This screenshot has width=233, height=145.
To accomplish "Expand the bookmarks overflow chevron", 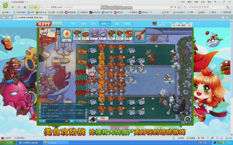I will [151, 12].
